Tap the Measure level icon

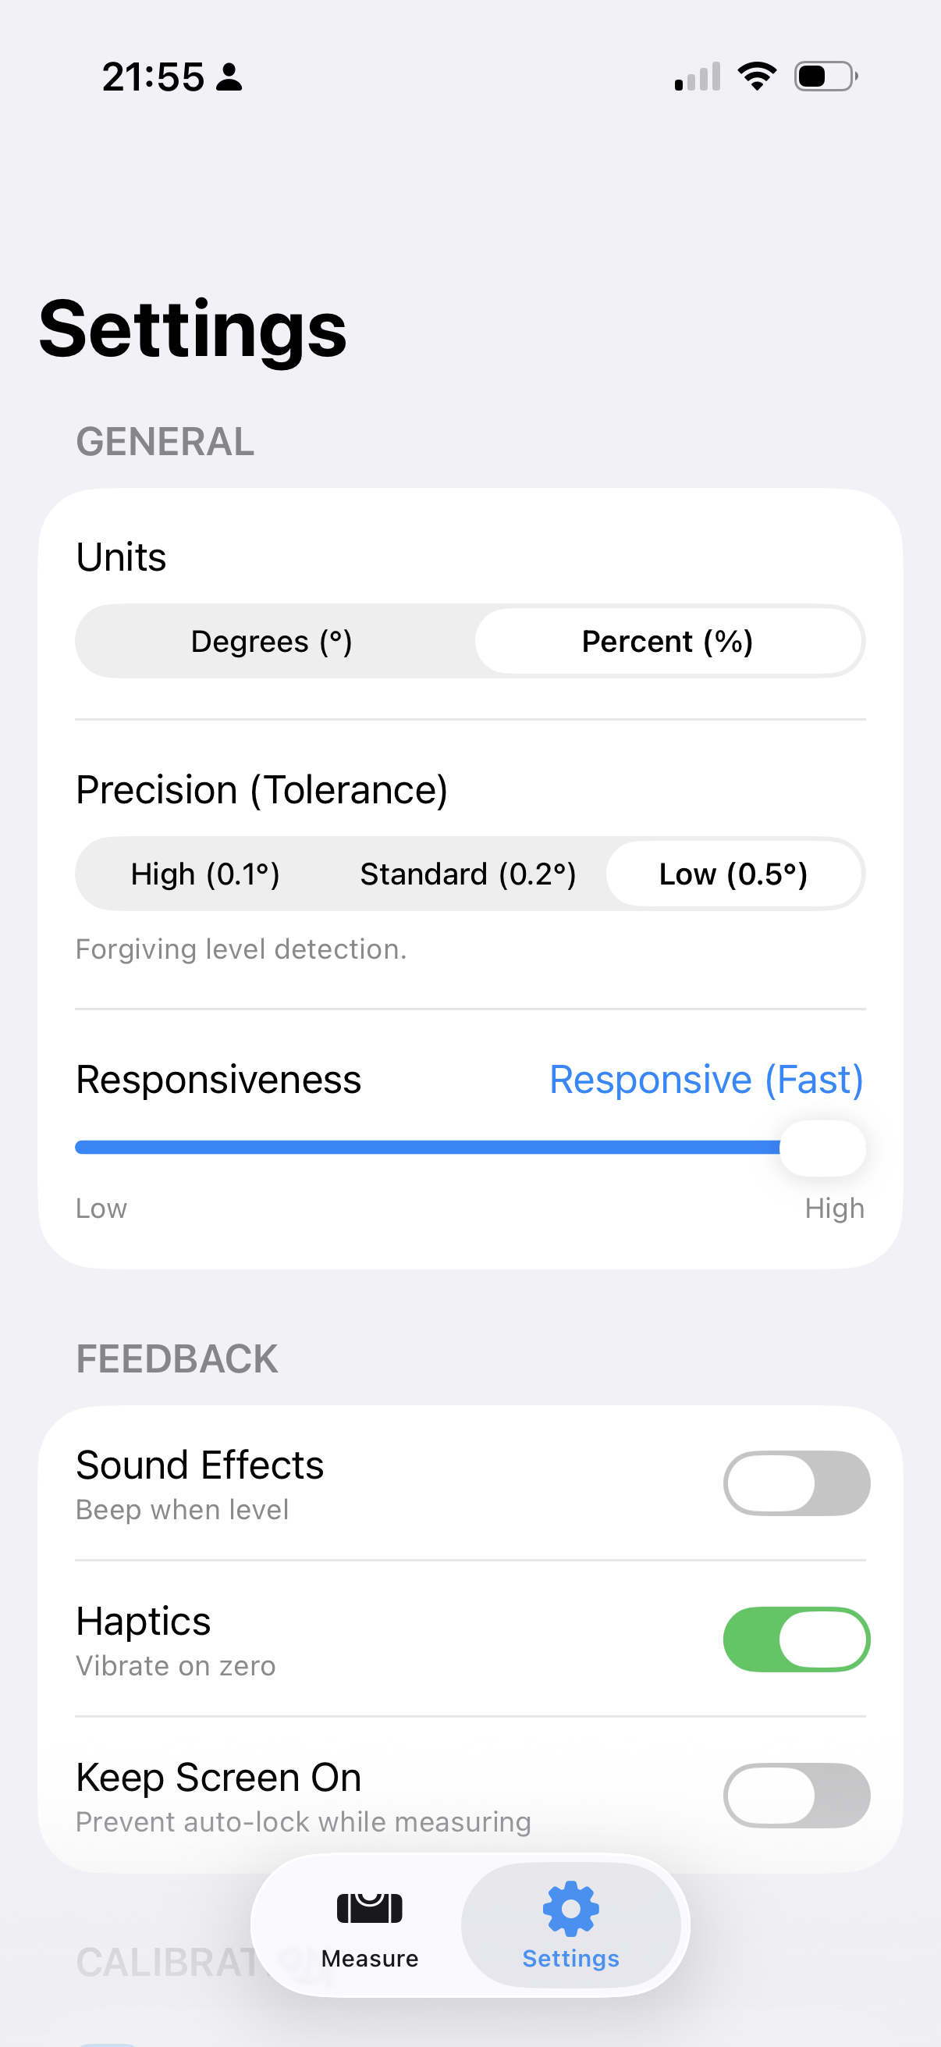[369, 1908]
